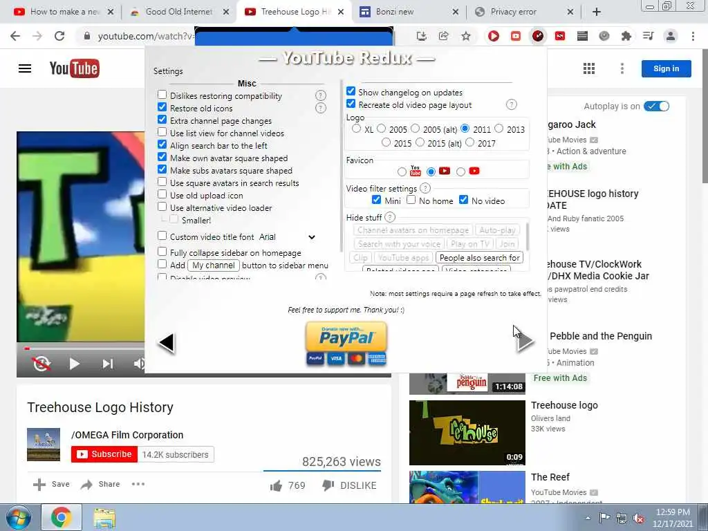The width and height of the screenshot is (708, 531).
Task: Click the blue Sign in button
Action: point(666,68)
